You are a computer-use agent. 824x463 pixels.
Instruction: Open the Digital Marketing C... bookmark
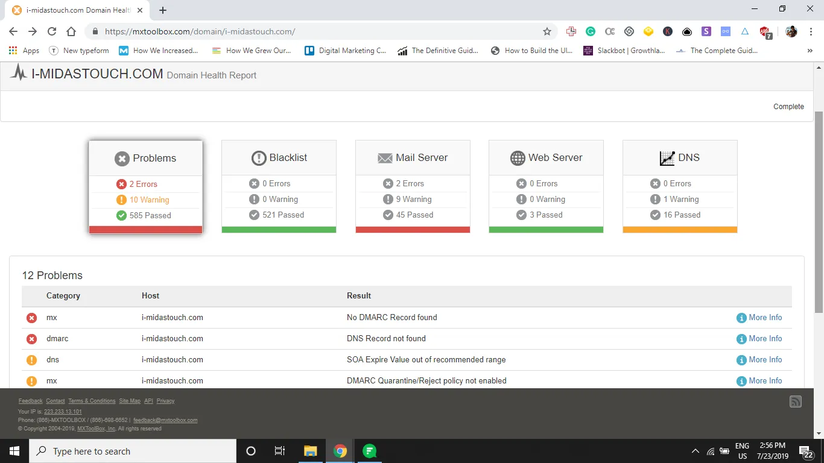point(345,51)
